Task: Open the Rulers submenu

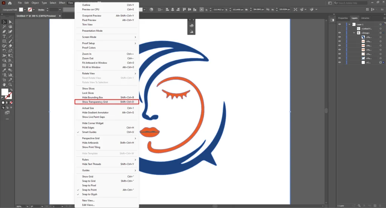Action: point(107,160)
